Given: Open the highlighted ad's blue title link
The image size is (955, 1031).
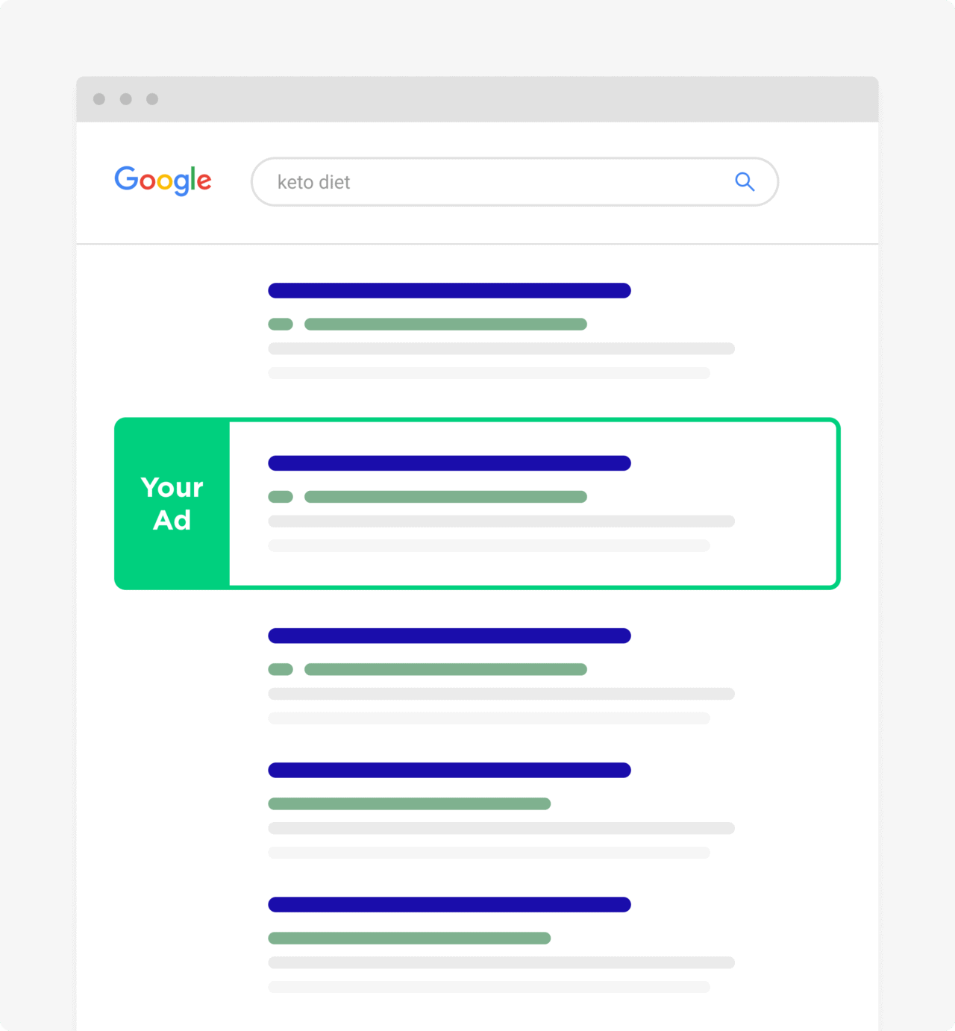Looking at the screenshot, I should (449, 463).
